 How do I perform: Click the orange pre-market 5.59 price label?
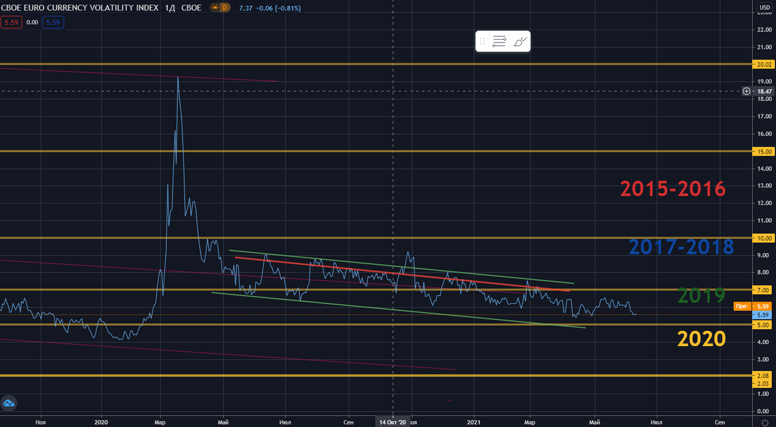[x=753, y=306]
